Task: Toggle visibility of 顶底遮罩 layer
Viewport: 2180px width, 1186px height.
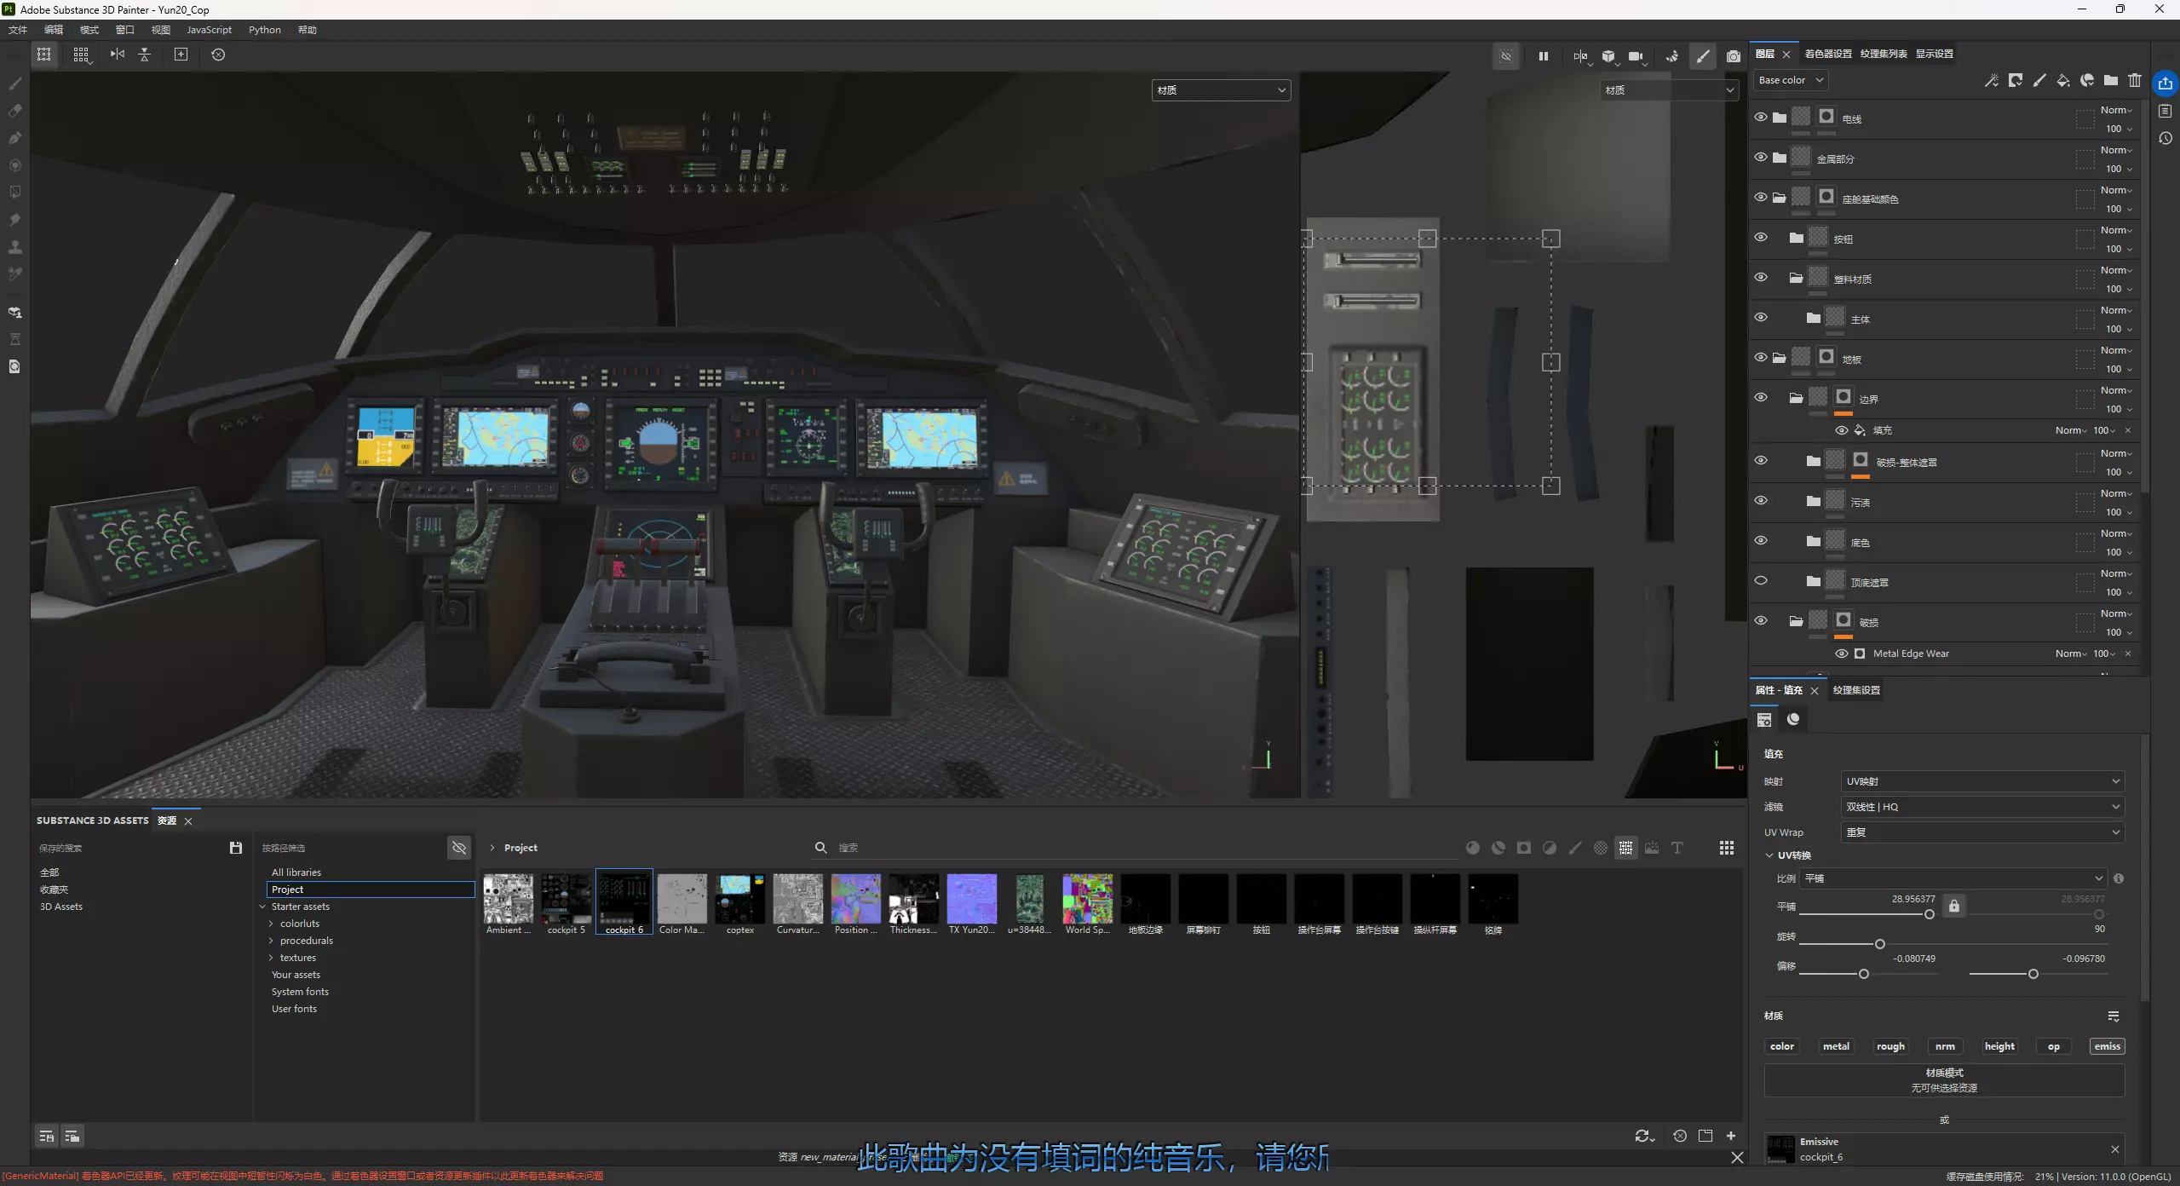Action: pyautogui.click(x=1761, y=581)
